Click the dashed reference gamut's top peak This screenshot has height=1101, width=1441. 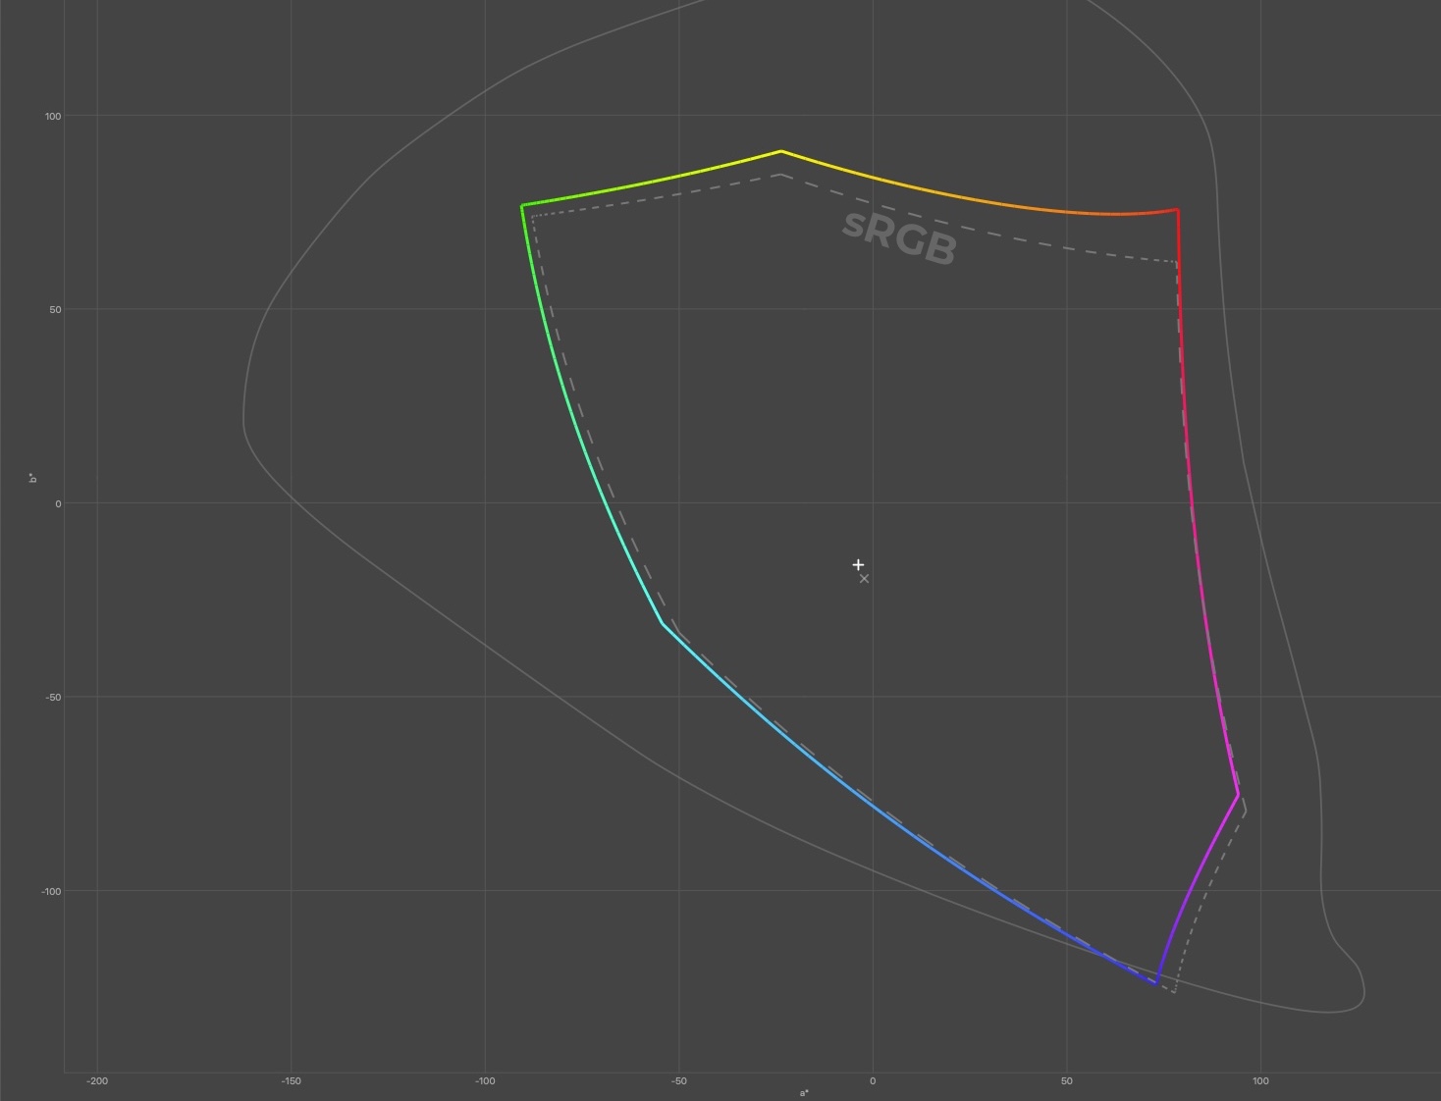(780, 175)
